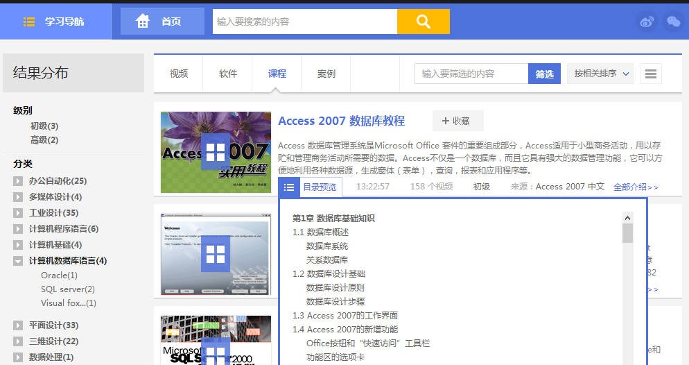
Task: Open the Access 2007 course thumbnail
Action: click(216, 152)
